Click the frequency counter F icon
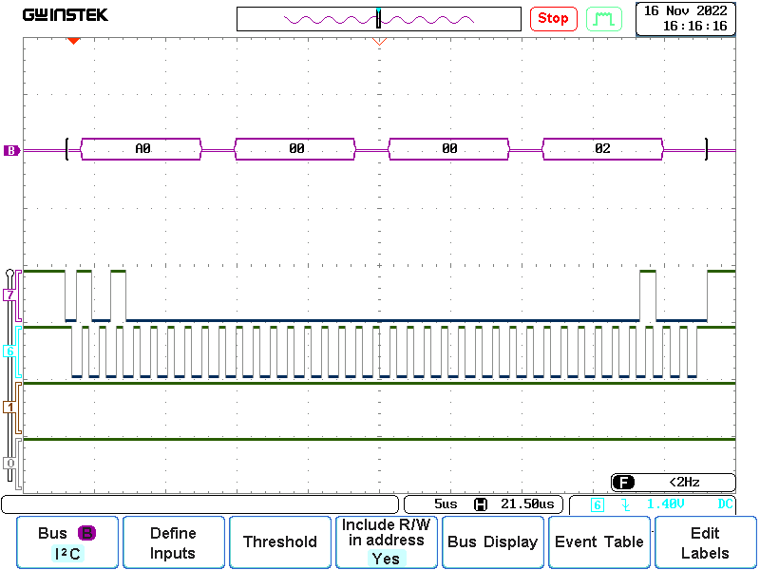Viewport: 760px width, 570px height. click(x=623, y=482)
